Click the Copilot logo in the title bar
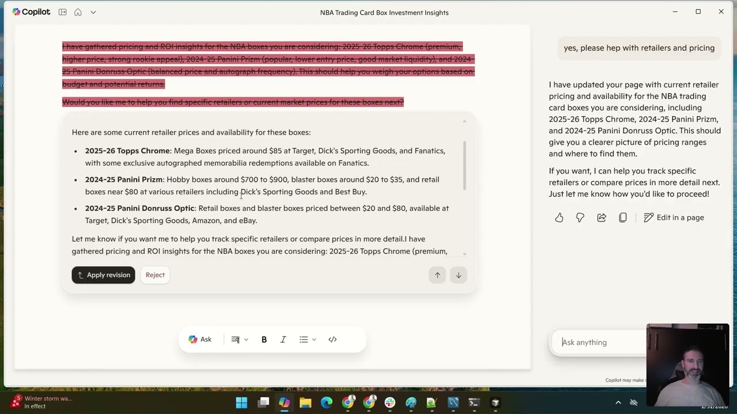This screenshot has height=414, width=737. [x=31, y=12]
